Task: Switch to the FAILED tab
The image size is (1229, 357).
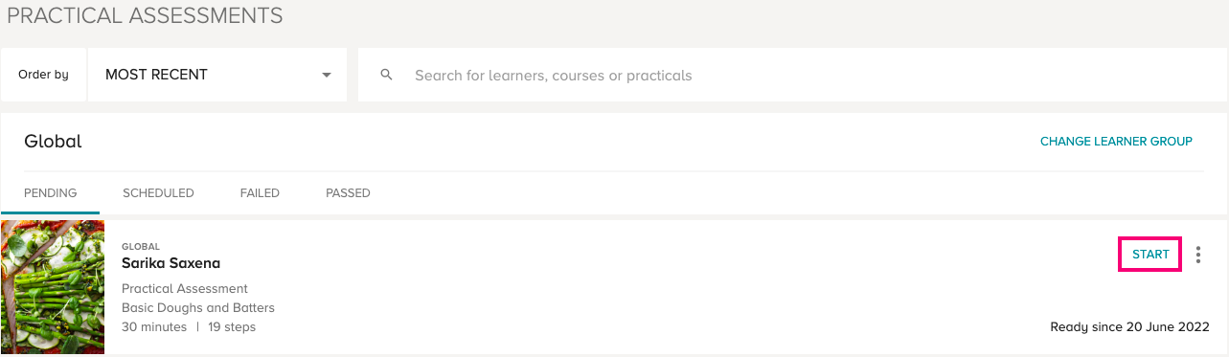Action: [260, 192]
